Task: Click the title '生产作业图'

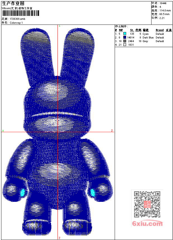Action: tap(13, 4)
